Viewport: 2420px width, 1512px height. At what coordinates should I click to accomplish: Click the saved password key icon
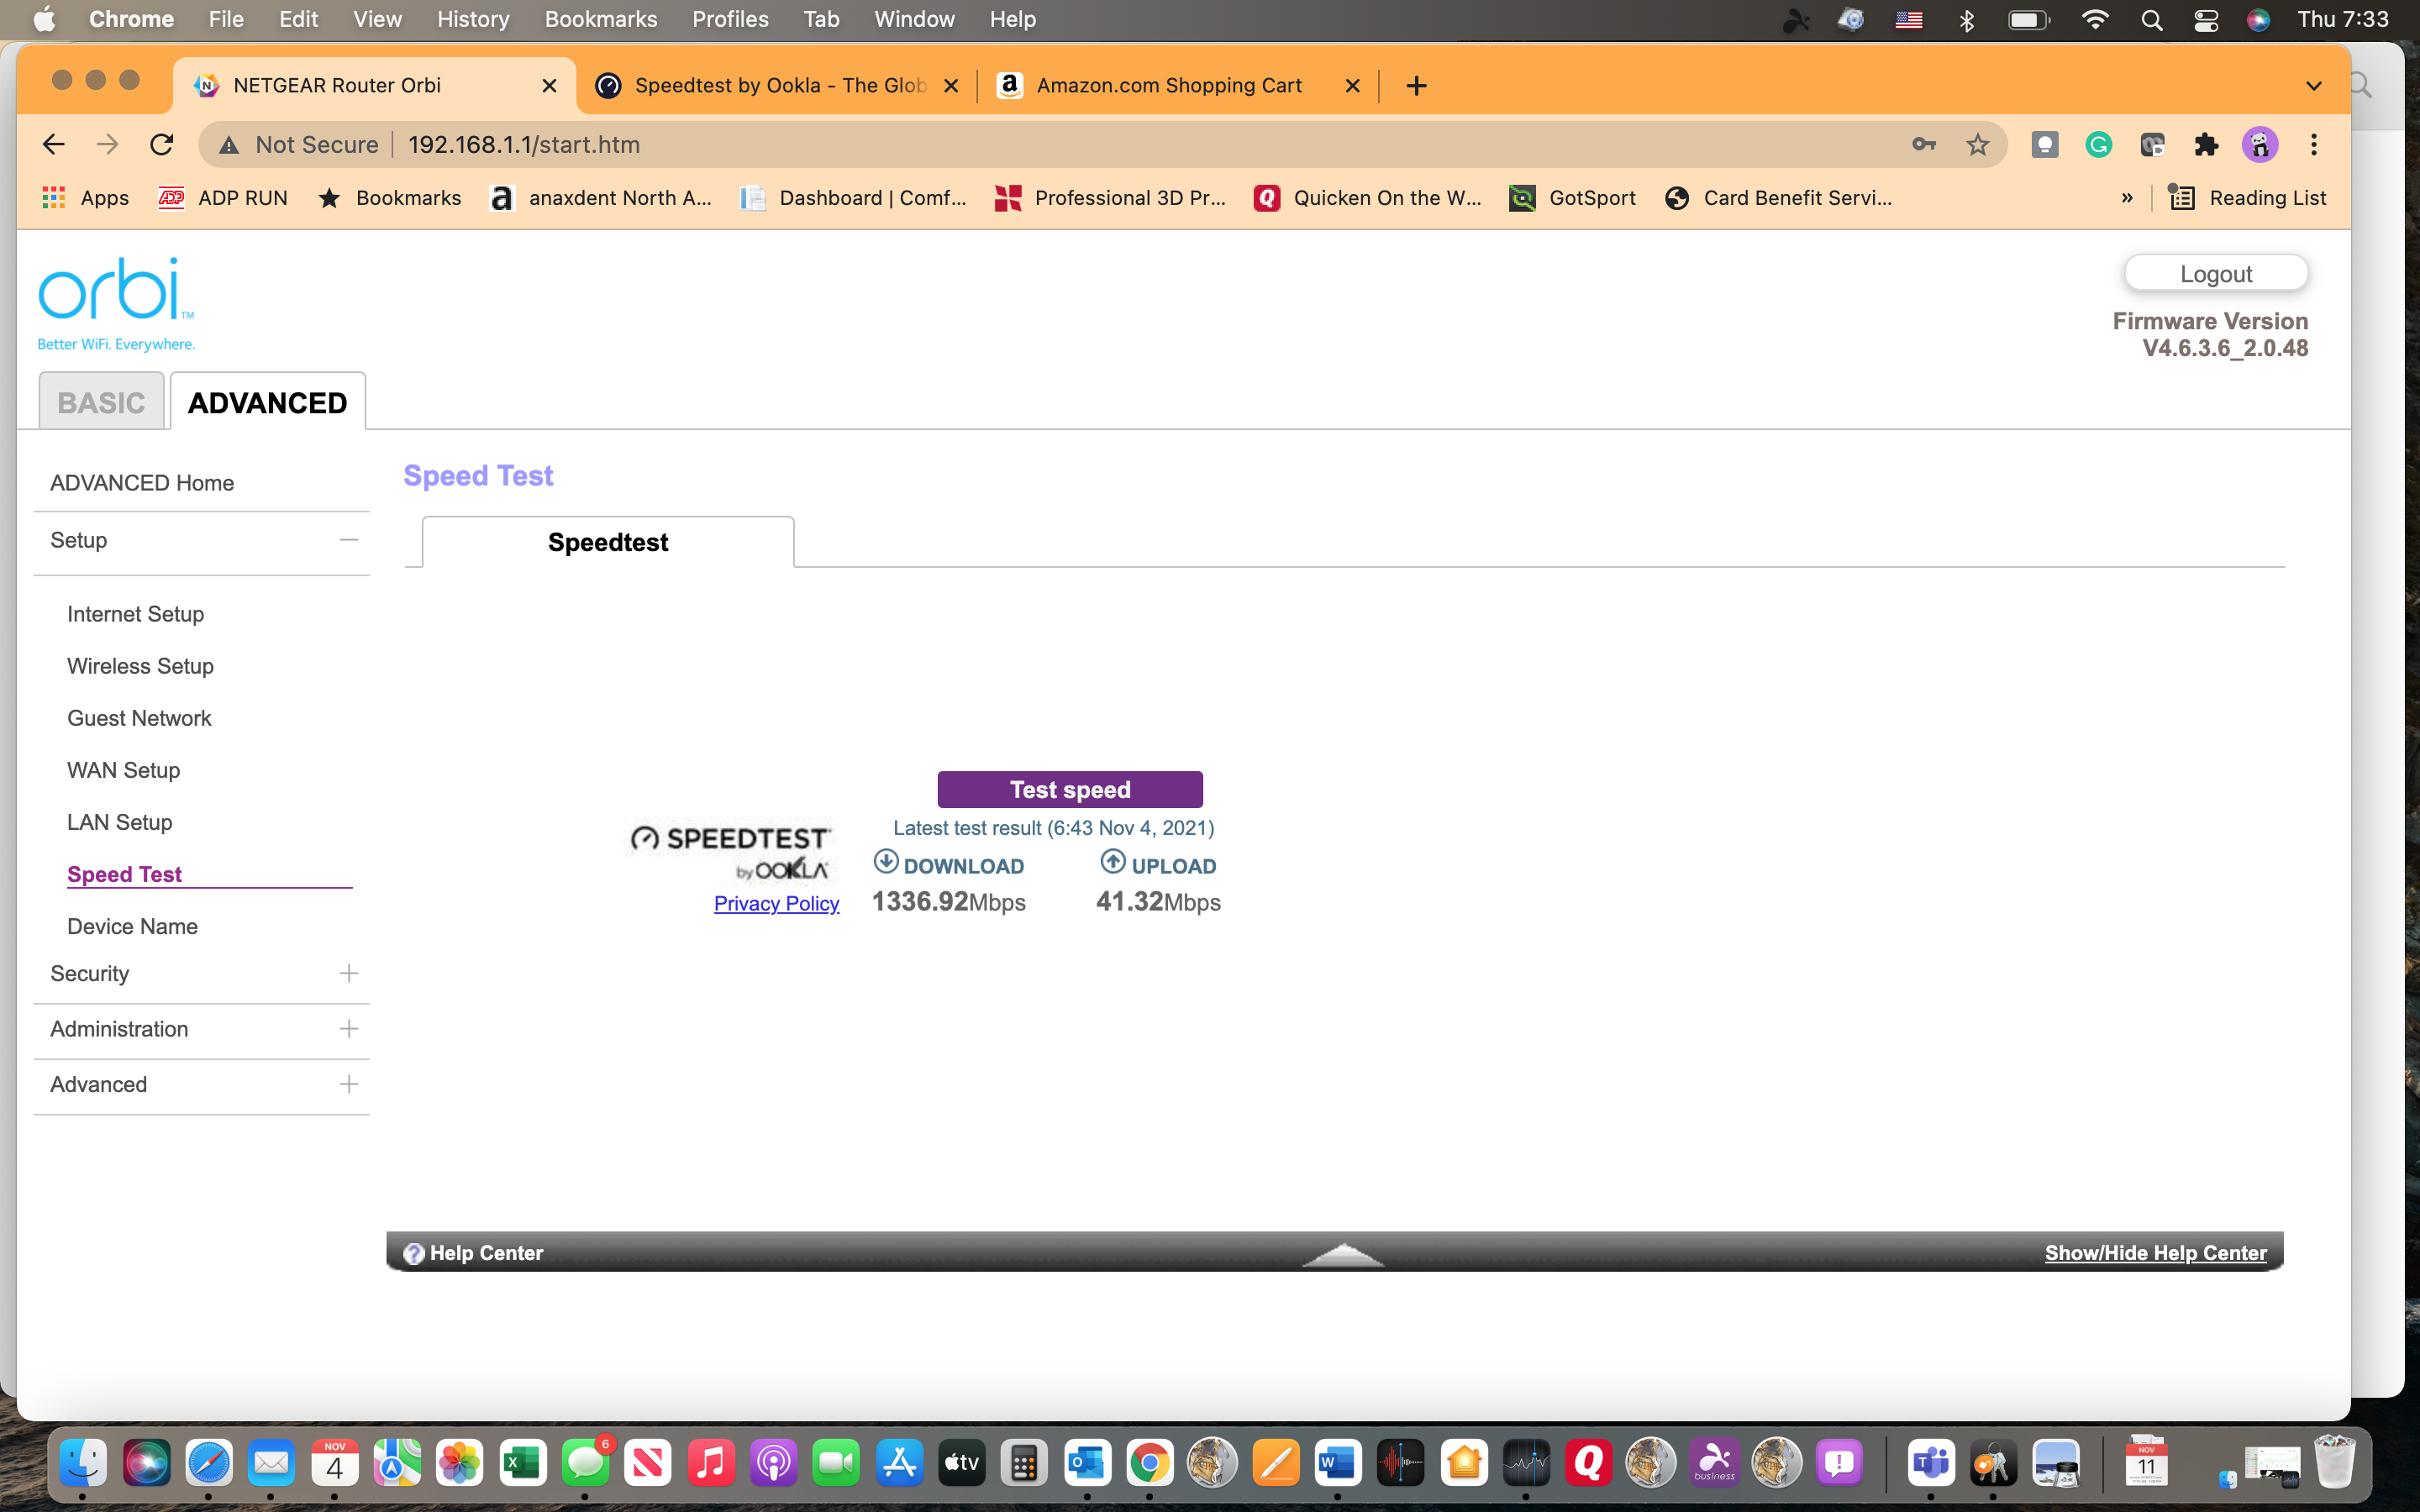pos(1923,145)
